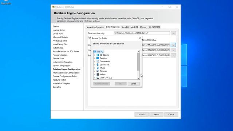233x131 pixels.
Task: Click the folder tree scrollbar down arrow
Action: [138, 78]
